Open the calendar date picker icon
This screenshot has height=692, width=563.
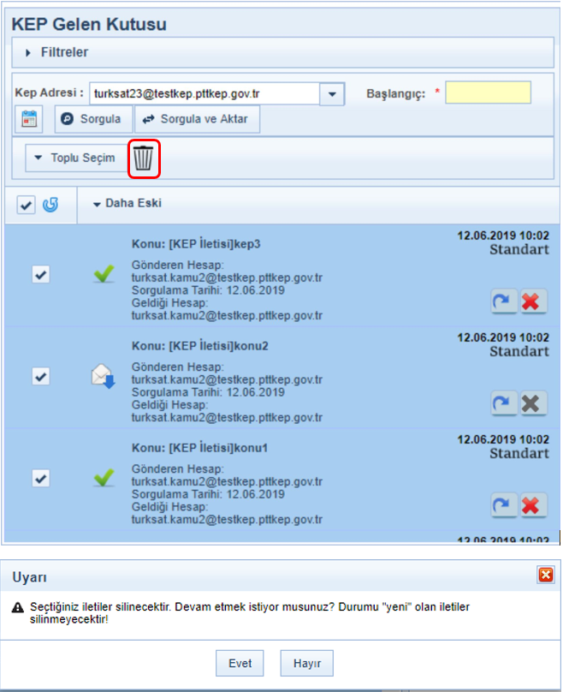31,119
